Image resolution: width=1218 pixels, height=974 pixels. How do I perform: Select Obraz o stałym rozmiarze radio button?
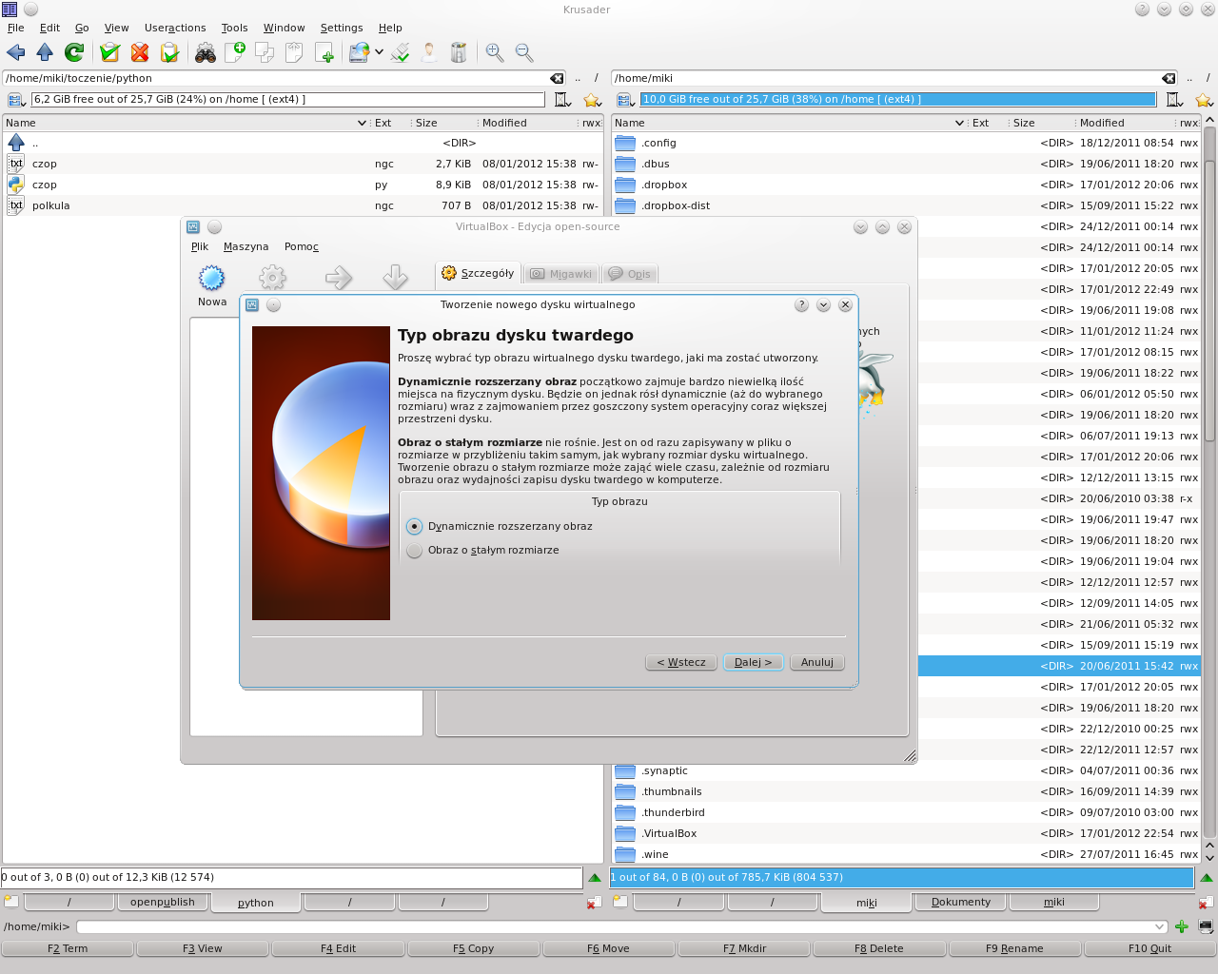(414, 550)
